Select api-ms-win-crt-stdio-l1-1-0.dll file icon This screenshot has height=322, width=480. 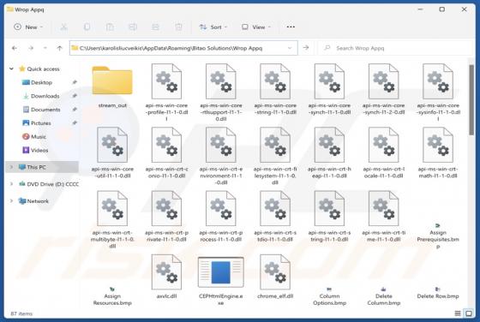click(x=275, y=208)
